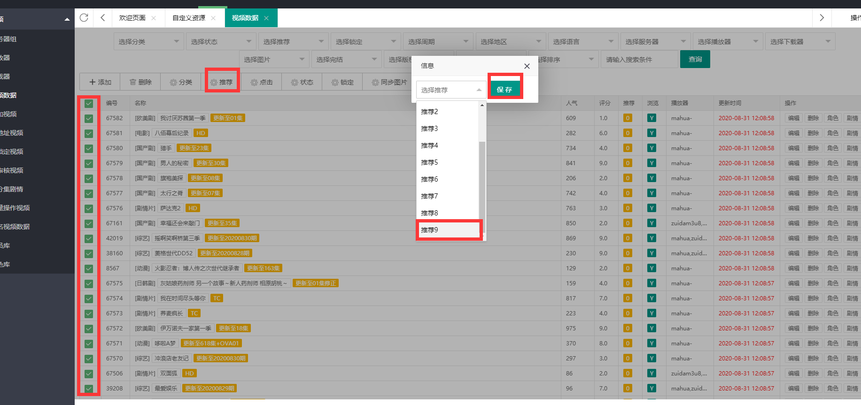This screenshot has width=861, height=405.
Task: Expand the 选择服务器 dropdown
Action: [x=655, y=42]
